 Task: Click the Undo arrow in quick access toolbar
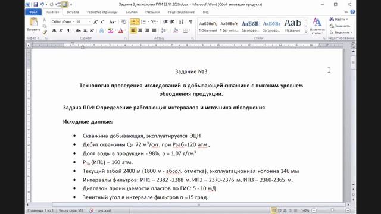42,4
